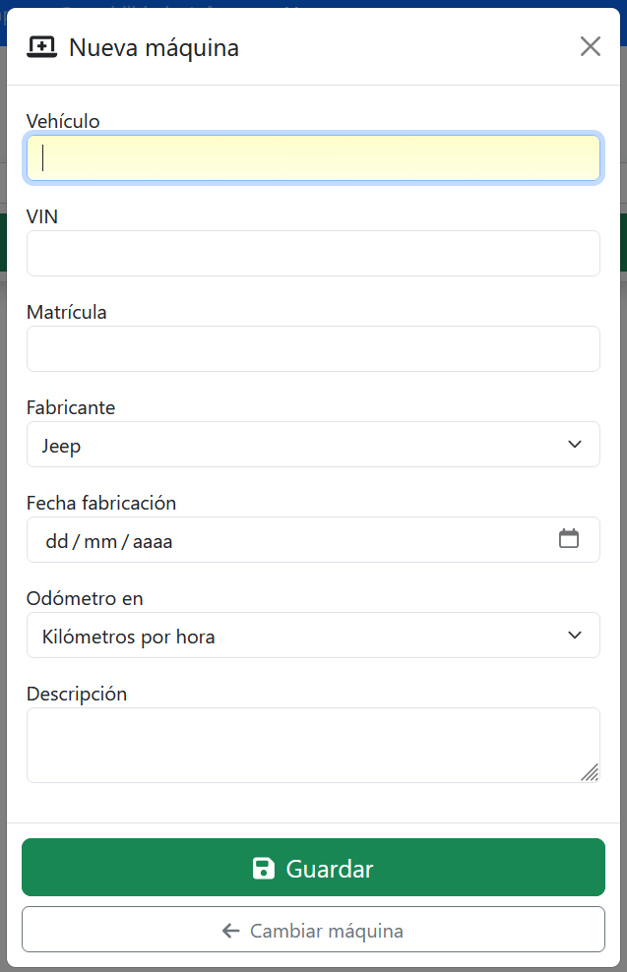Click the Vehículo field label
This screenshot has height=972, width=627.
[x=63, y=121]
